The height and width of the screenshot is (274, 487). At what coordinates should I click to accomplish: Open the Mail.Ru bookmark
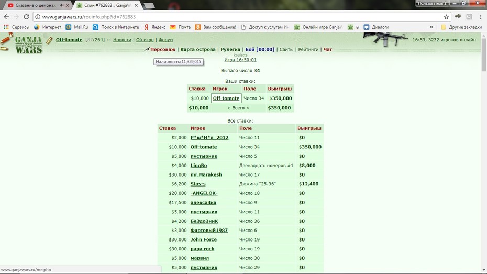point(77,27)
